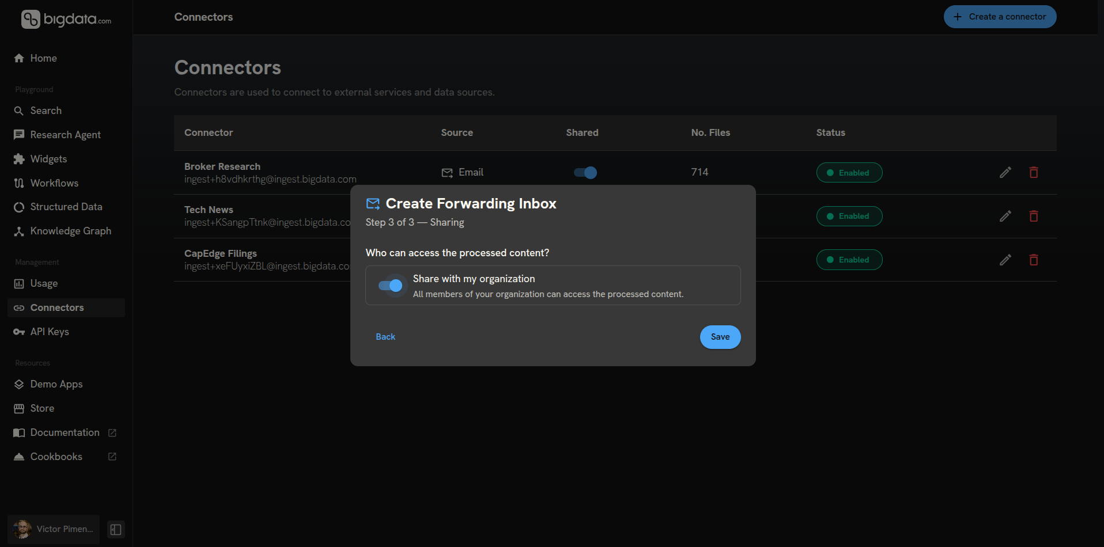Click Cookbooks' external link icon
Image resolution: width=1104 pixels, height=547 pixels.
click(112, 457)
